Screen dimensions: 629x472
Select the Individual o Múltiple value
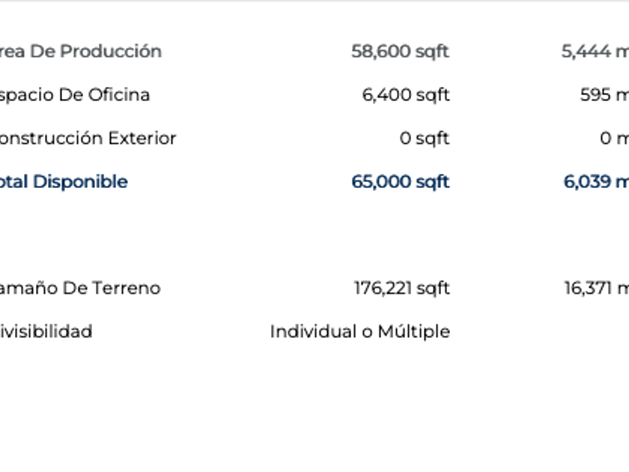click(x=359, y=331)
